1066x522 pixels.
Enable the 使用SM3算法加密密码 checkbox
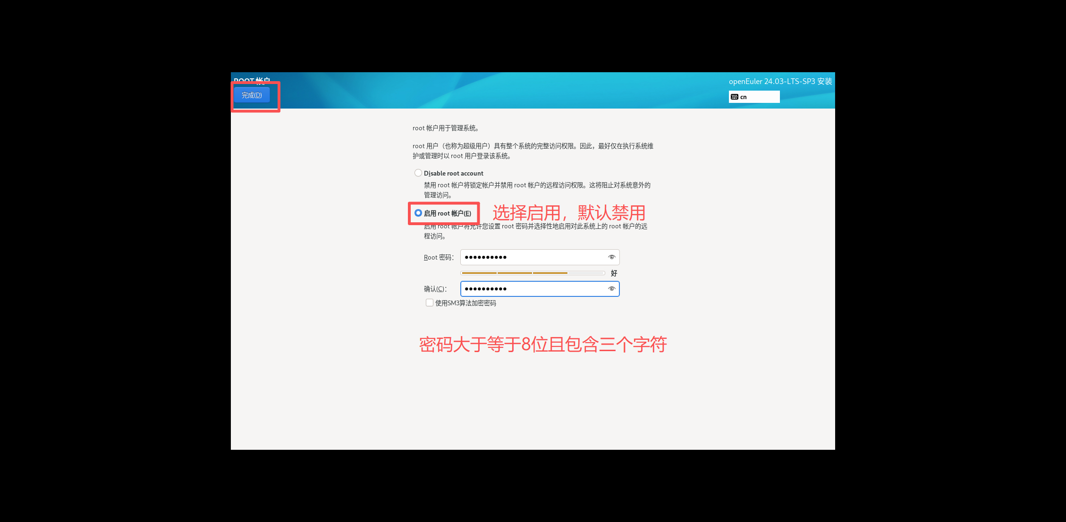pyautogui.click(x=430, y=303)
